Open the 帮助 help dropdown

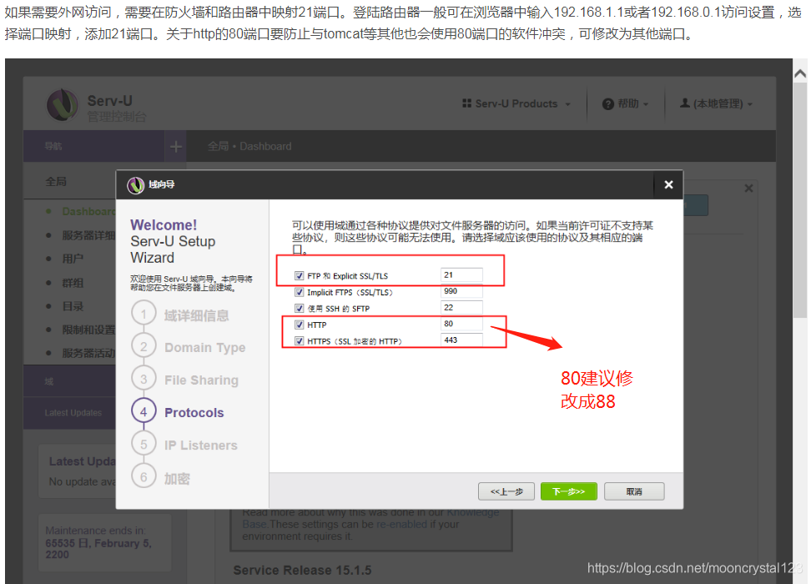tap(625, 103)
